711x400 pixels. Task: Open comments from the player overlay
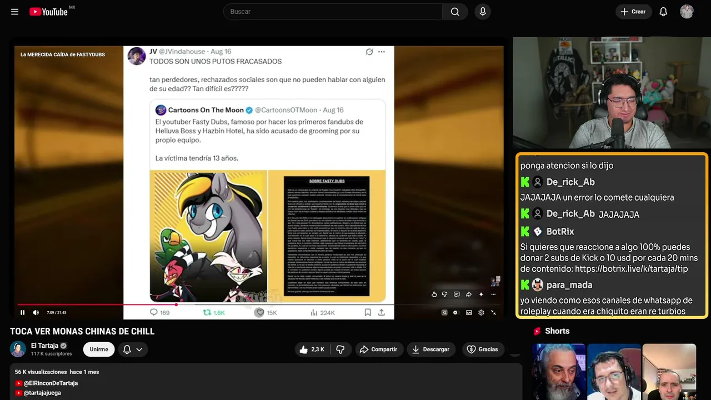457,294
